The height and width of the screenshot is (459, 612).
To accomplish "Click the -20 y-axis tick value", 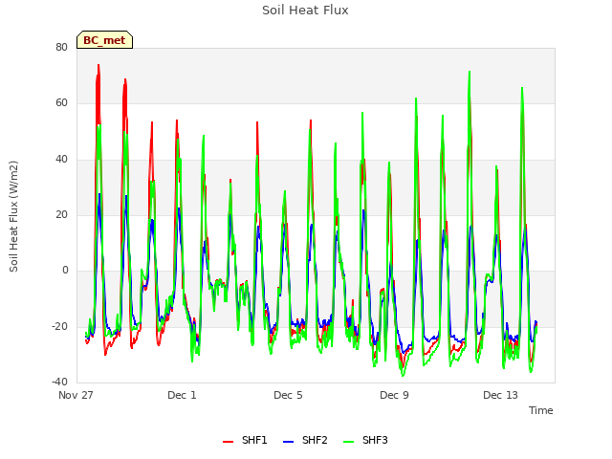I will pos(59,326).
